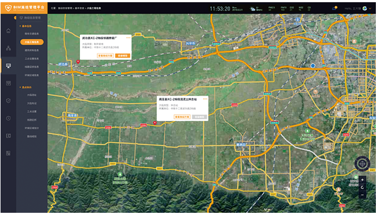The height and width of the screenshot is (215, 377).
Task: Select 路线规划 menu item
Action: 32,137
